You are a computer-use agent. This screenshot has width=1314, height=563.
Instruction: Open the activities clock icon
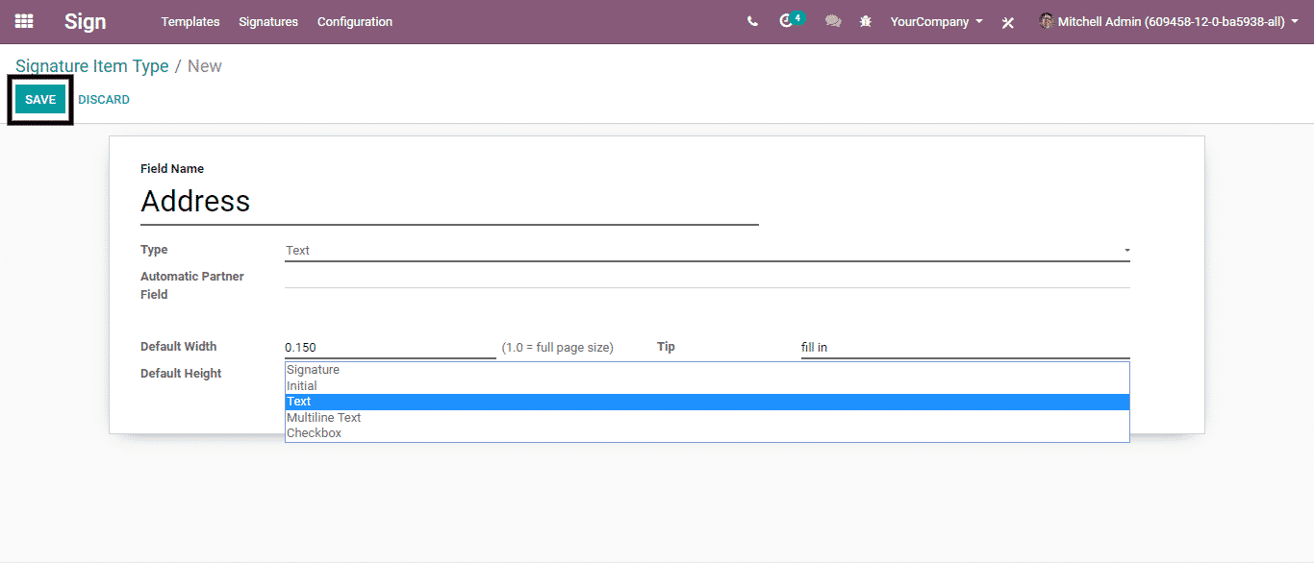[x=787, y=21]
